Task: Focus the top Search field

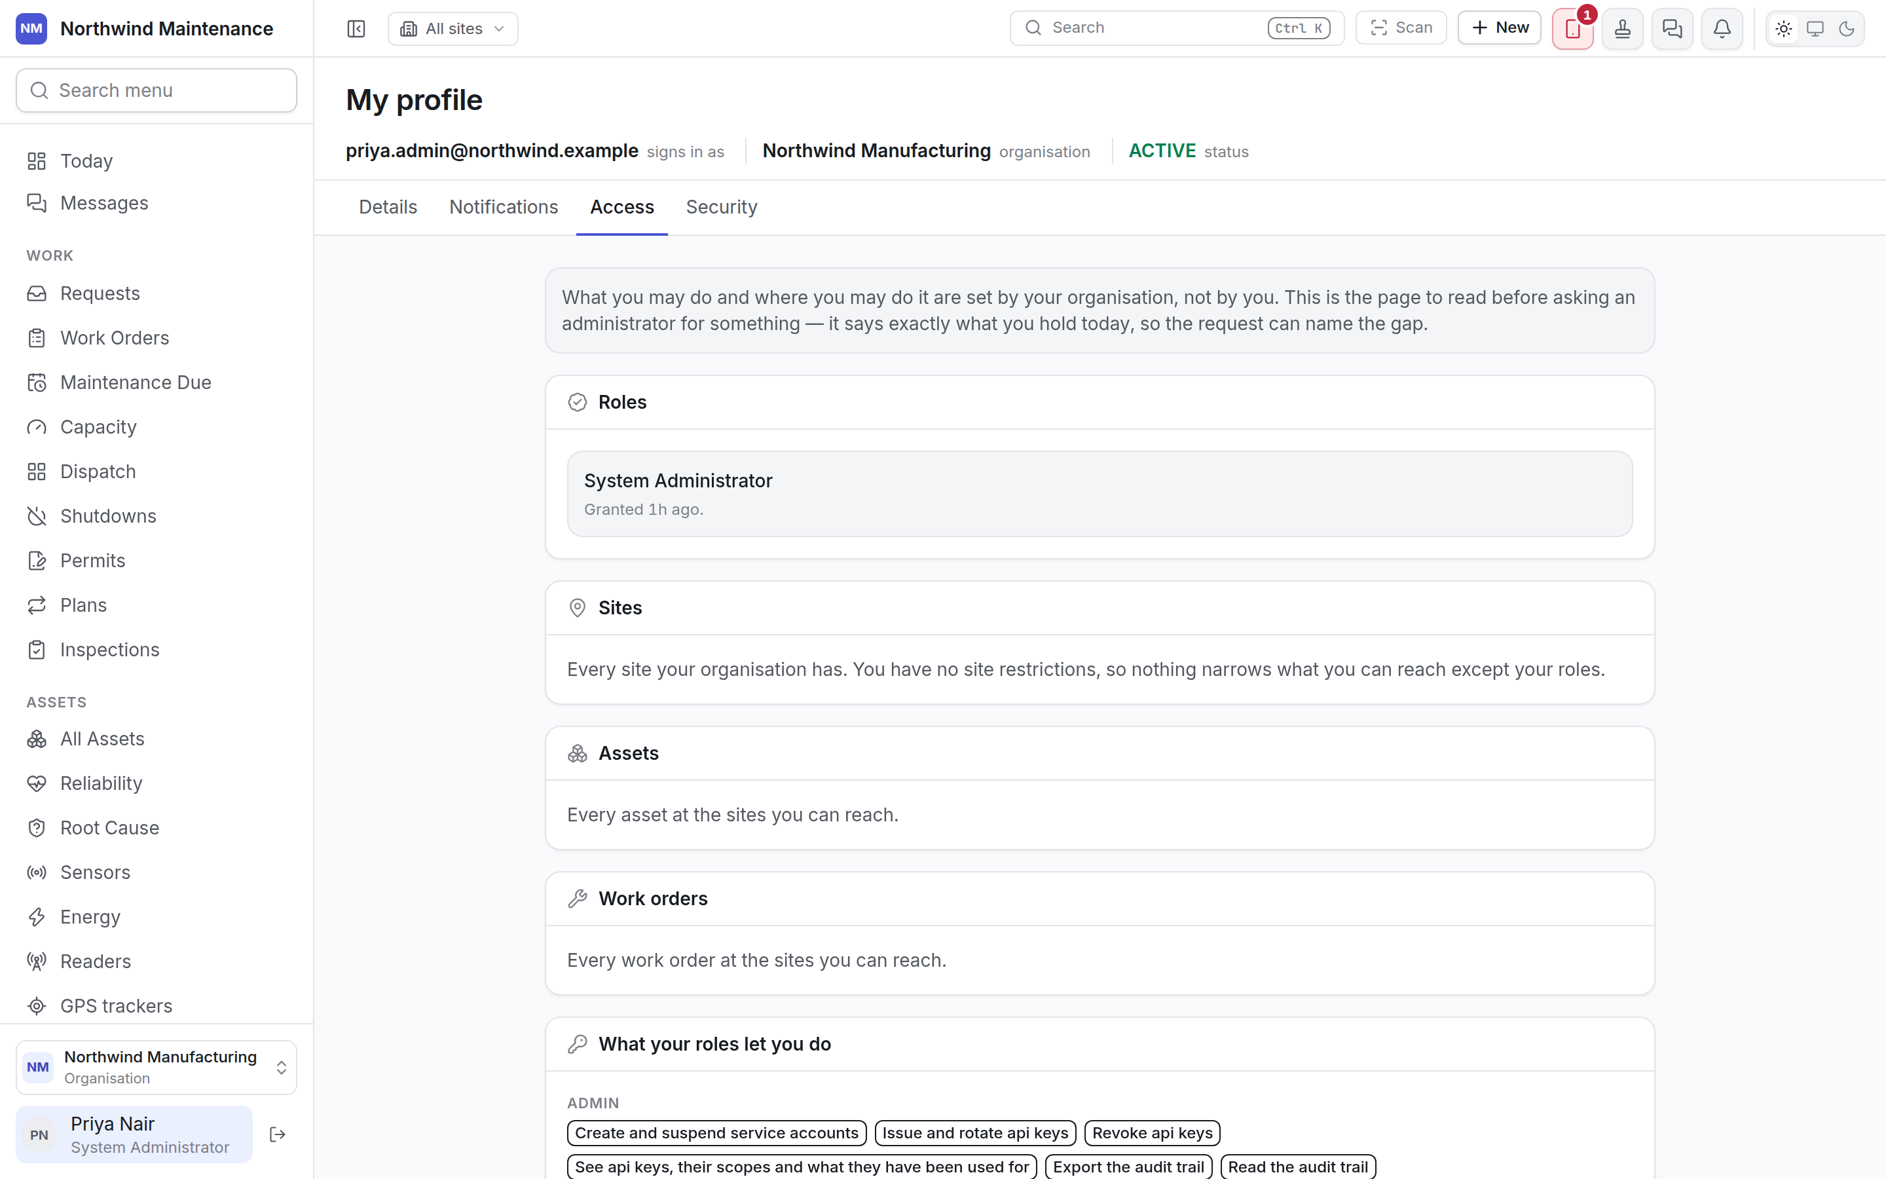Action: point(1177,28)
